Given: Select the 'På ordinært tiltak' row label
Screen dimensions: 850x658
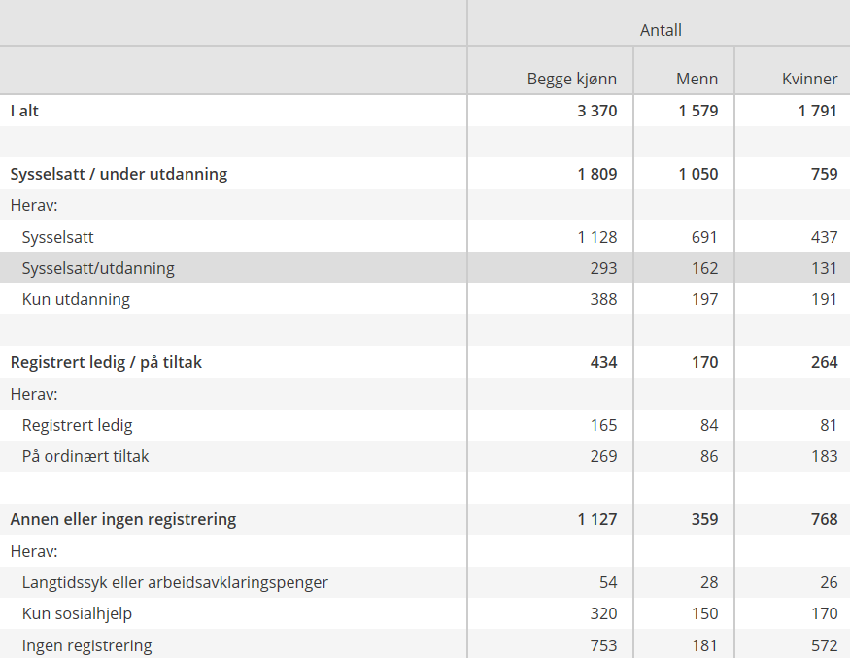Looking at the screenshot, I should (85, 456).
